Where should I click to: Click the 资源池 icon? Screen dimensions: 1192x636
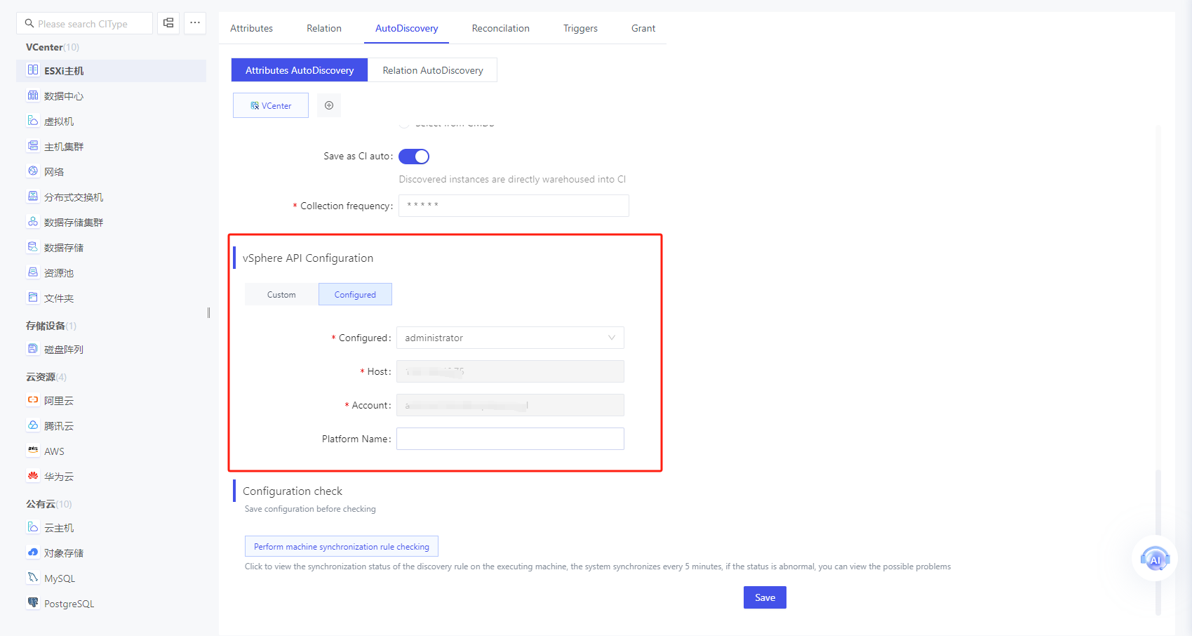click(x=33, y=272)
